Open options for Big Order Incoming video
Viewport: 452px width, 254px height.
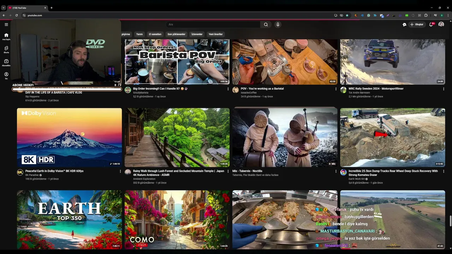pos(228,89)
